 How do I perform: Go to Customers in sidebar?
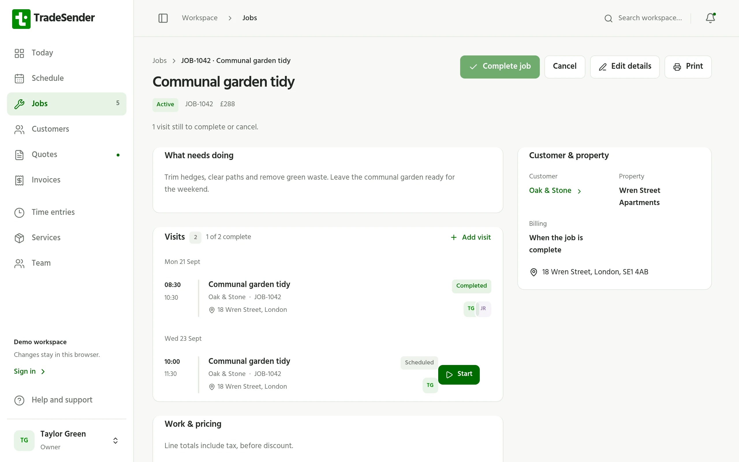click(67, 129)
